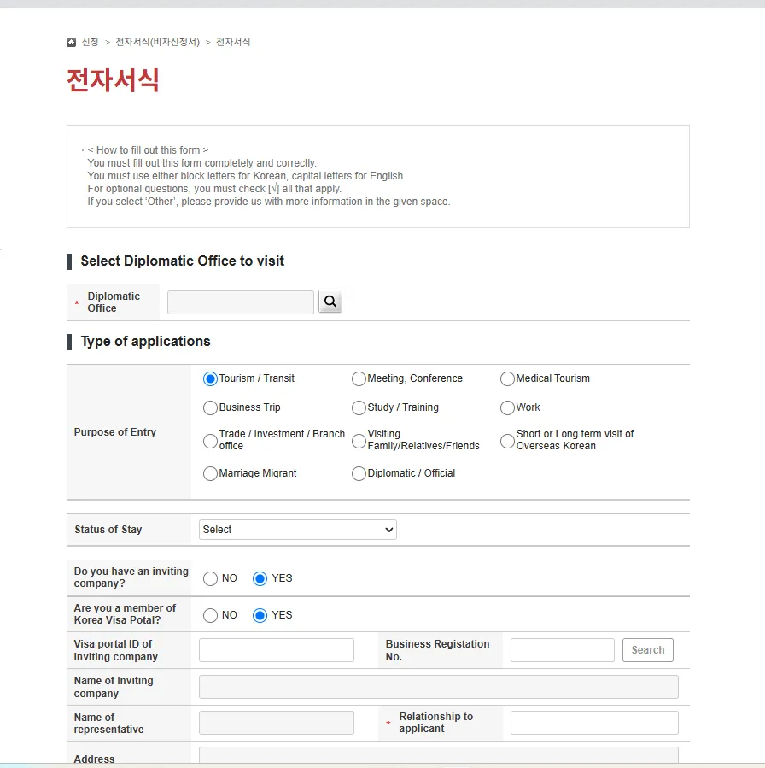This screenshot has height=768, width=765.
Task: Pick Business Trip as purpose
Action: click(210, 408)
